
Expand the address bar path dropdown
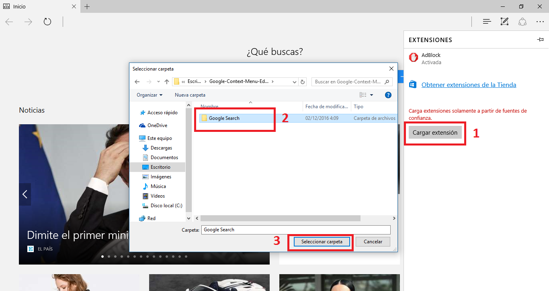pyautogui.click(x=295, y=82)
